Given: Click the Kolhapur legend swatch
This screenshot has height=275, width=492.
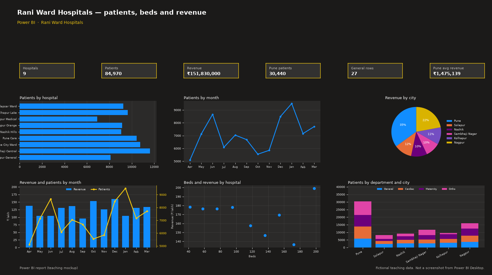Looking at the screenshot, I should click(x=449, y=138).
